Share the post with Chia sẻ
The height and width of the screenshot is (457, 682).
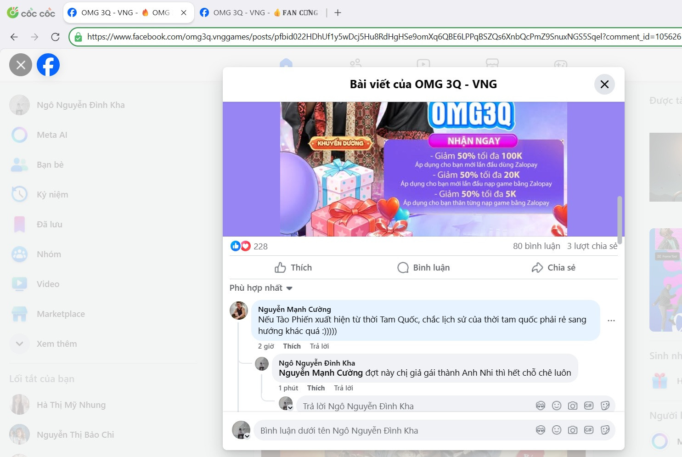pyautogui.click(x=553, y=267)
